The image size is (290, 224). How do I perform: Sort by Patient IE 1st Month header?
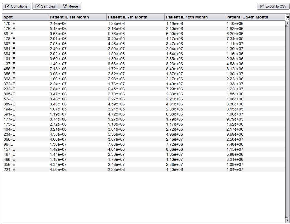click(x=77, y=17)
